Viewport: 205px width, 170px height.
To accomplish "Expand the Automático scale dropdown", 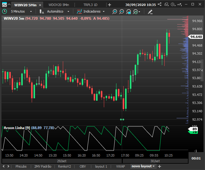I will (68, 11).
